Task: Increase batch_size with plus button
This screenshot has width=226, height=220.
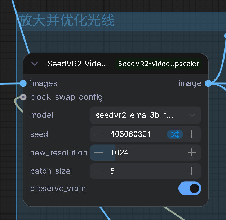Action: pos(192,171)
